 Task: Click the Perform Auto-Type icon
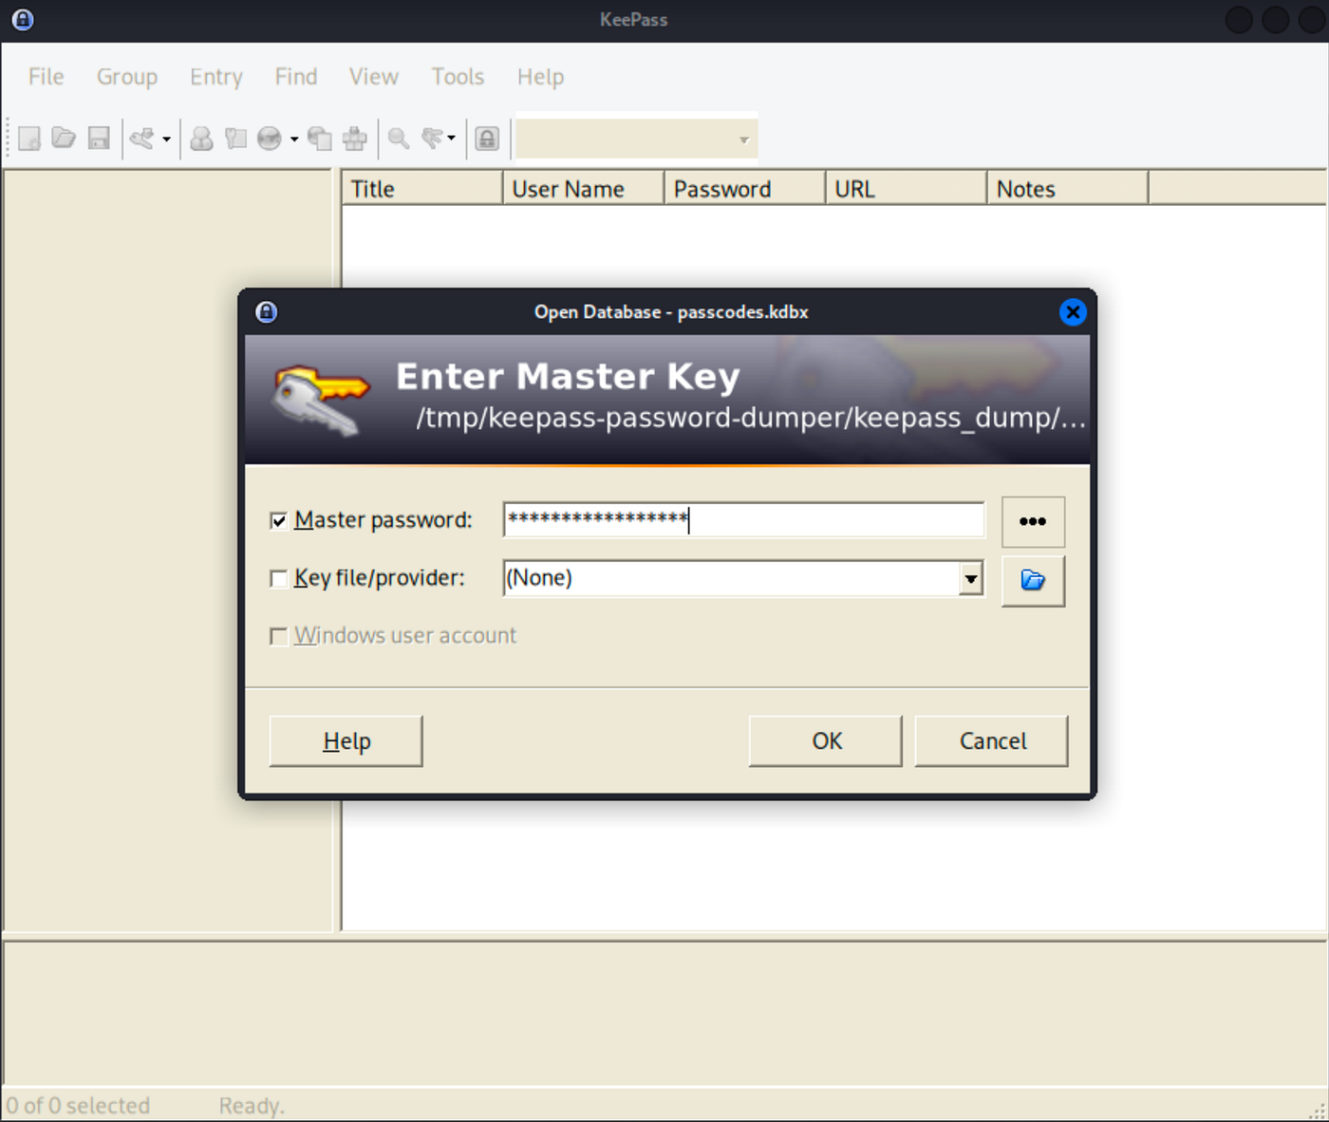tap(355, 139)
